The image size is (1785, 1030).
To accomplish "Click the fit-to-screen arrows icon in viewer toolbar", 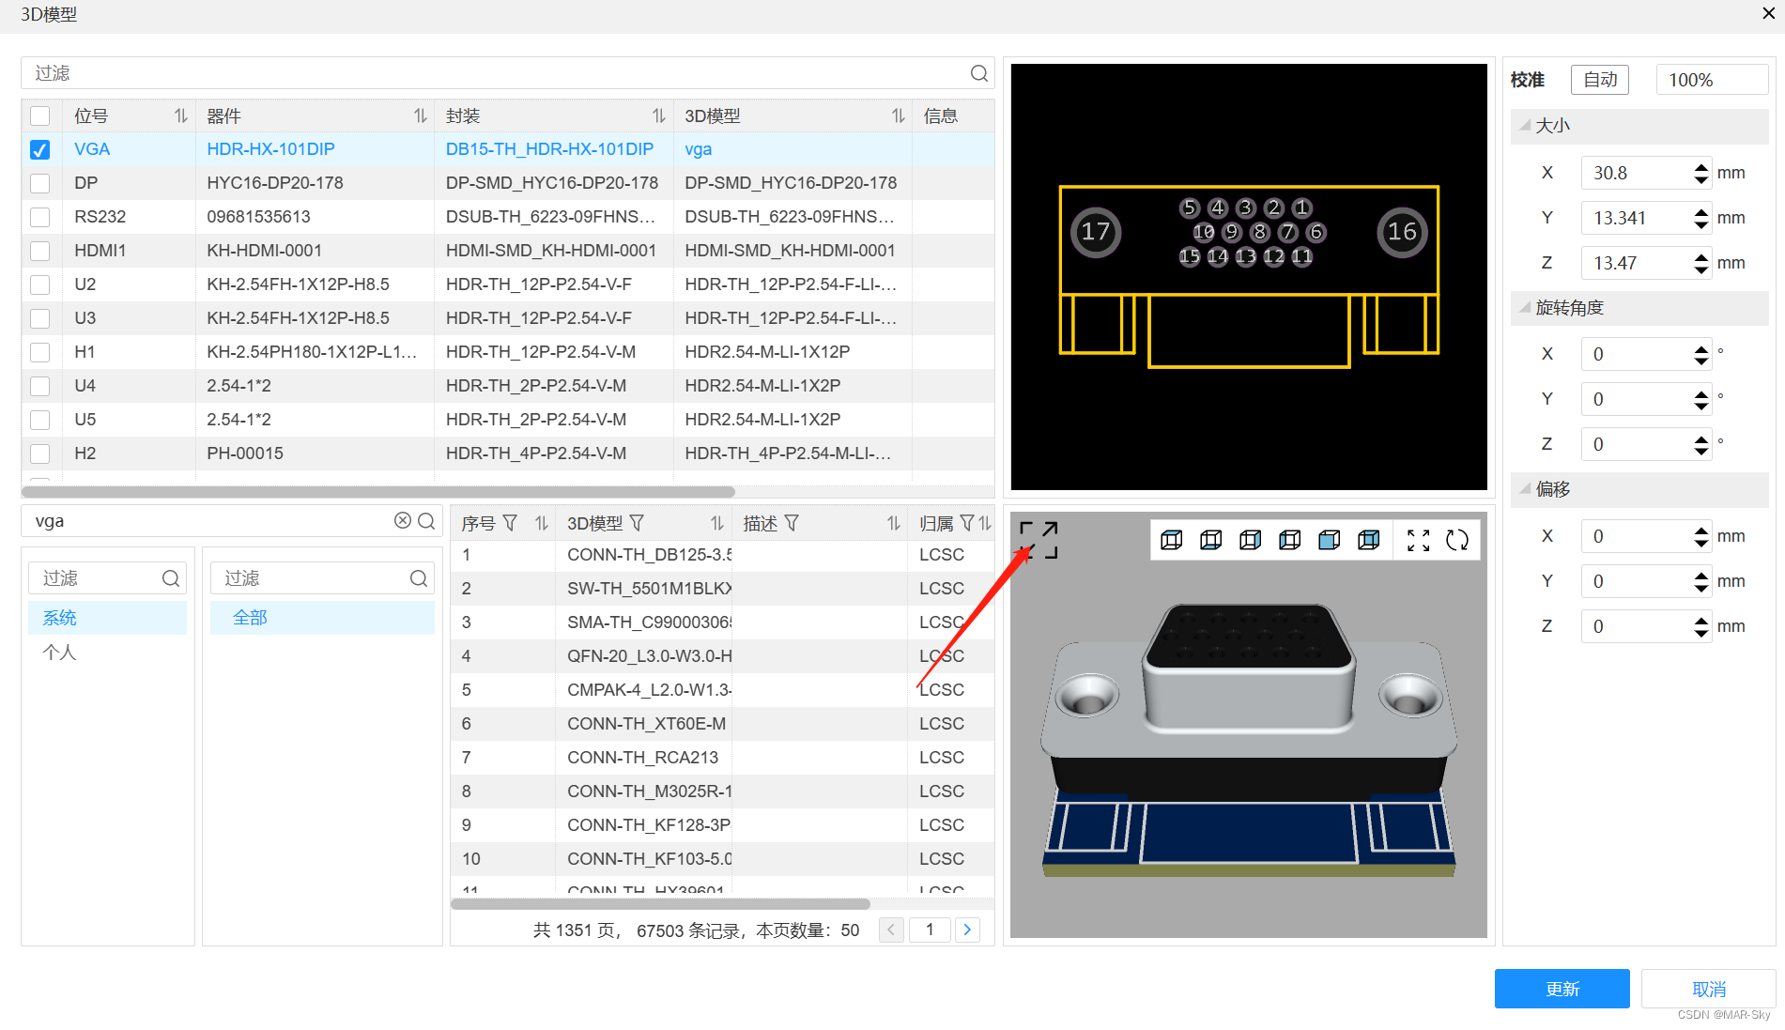I will (x=1418, y=540).
